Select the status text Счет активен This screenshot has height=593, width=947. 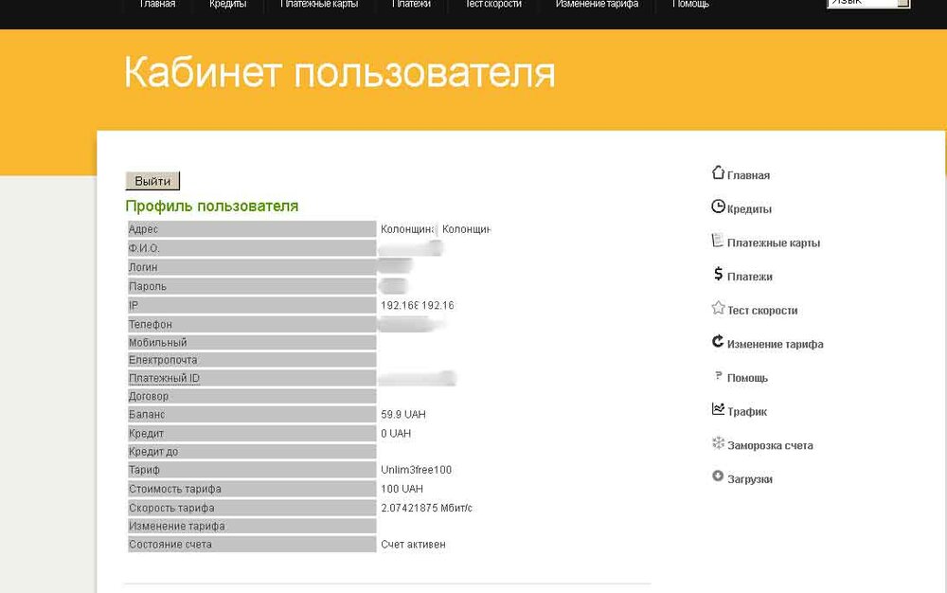point(413,545)
